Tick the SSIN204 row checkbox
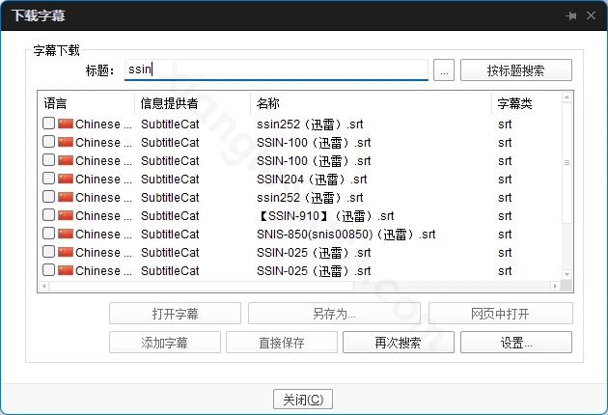Viewport: 608px width, 415px height. [x=48, y=178]
